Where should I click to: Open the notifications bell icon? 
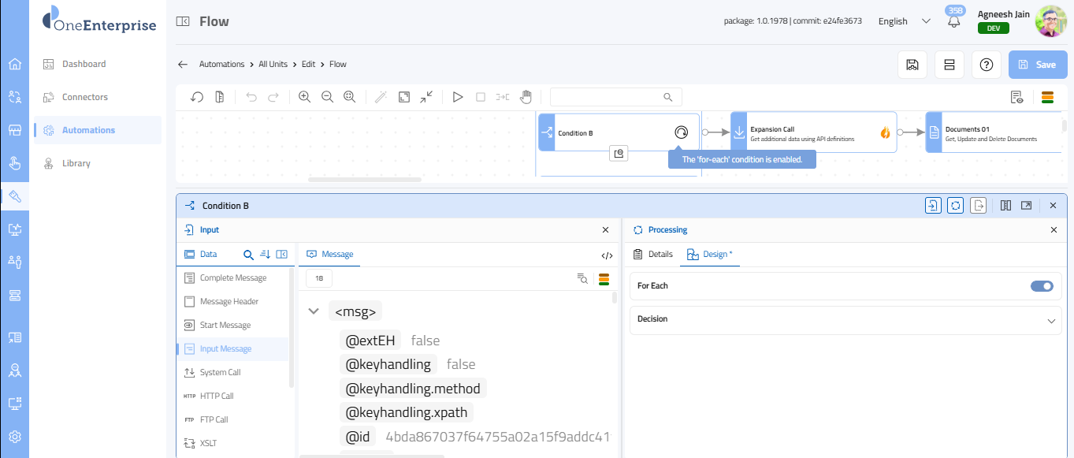coord(954,21)
